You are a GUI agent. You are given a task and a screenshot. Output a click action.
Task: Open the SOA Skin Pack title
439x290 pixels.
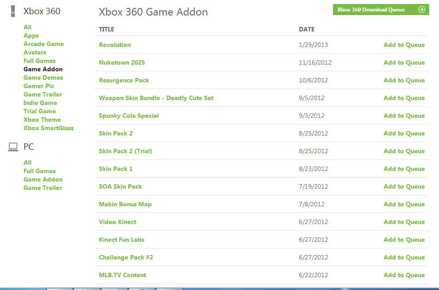pos(120,186)
